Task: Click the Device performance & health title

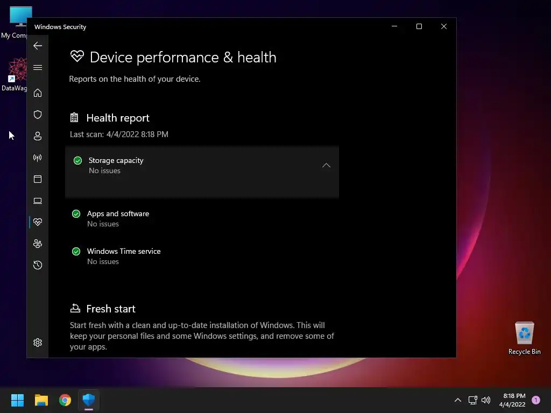Action: [183, 57]
